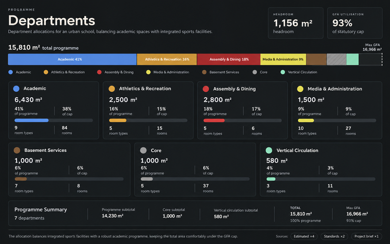Click the Vertical Circulation card progress bar
Viewport: 390px width, 244px height.
pyautogui.click(x=321, y=179)
